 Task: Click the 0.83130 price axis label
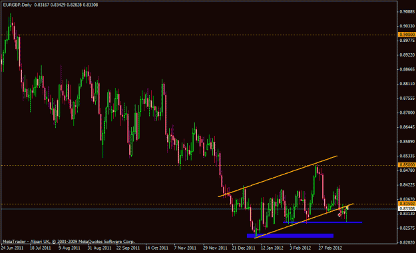[x=407, y=214]
